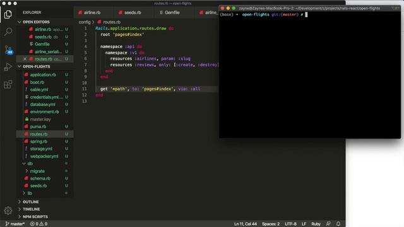Open the Run and Debug view icon
Image resolution: width=404 pixels, height=227 pixels.
pos(8,67)
